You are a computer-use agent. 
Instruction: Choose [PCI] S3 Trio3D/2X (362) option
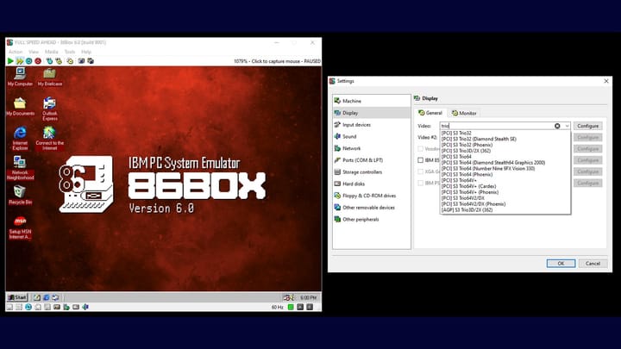(505, 151)
